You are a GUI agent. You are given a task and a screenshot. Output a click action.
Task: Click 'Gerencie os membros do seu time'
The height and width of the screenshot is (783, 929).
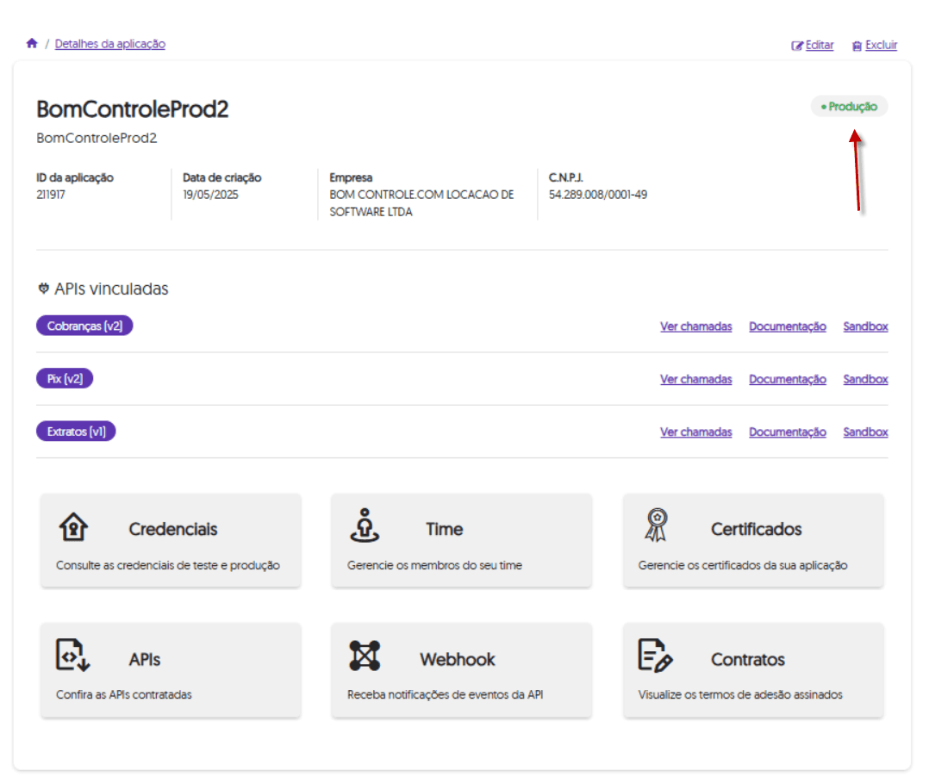coord(434,565)
